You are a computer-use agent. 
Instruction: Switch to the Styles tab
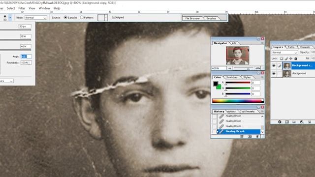coord(247,77)
